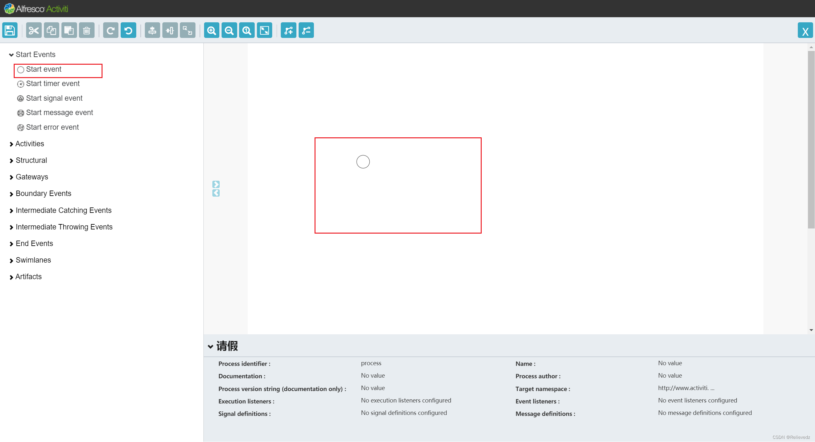This screenshot has height=442, width=815.
Task: Click the undo arrow in the toolbar
Action: [x=128, y=31]
